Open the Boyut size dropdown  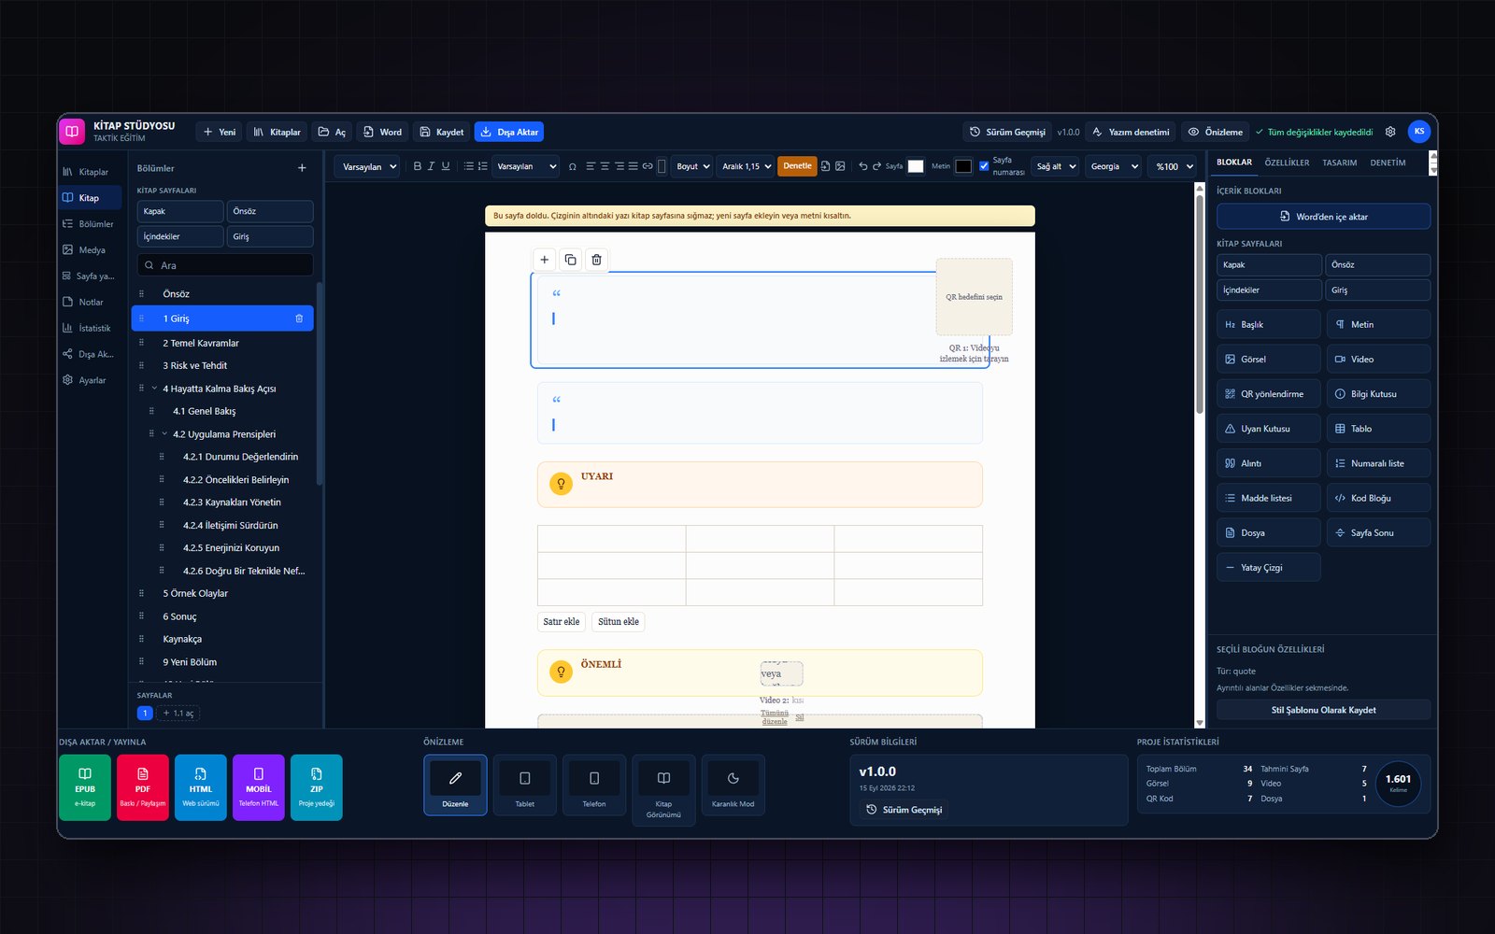691,166
